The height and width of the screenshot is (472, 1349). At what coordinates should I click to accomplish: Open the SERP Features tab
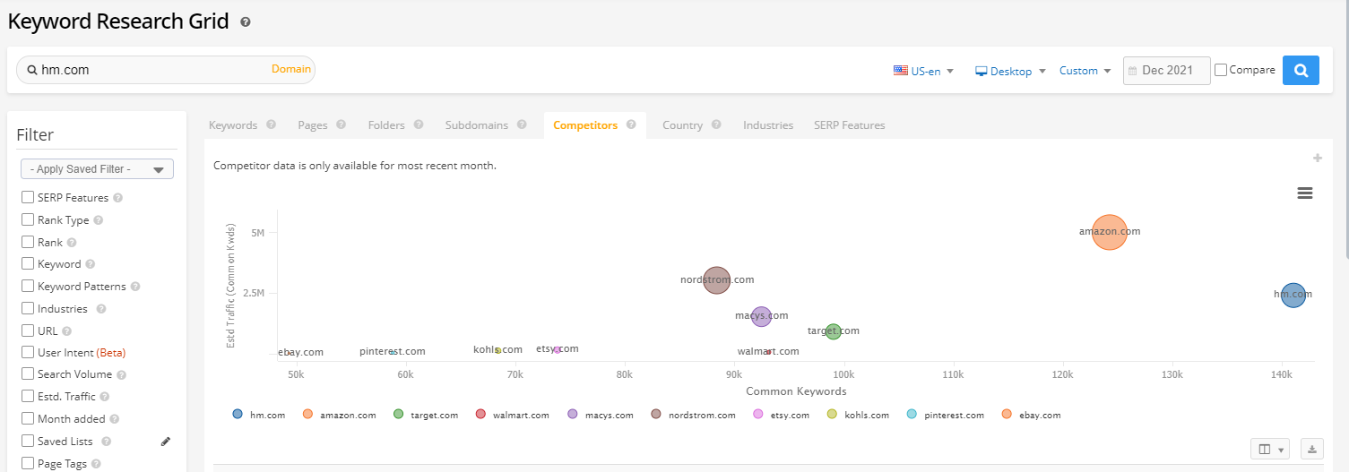[x=849, y=125]
